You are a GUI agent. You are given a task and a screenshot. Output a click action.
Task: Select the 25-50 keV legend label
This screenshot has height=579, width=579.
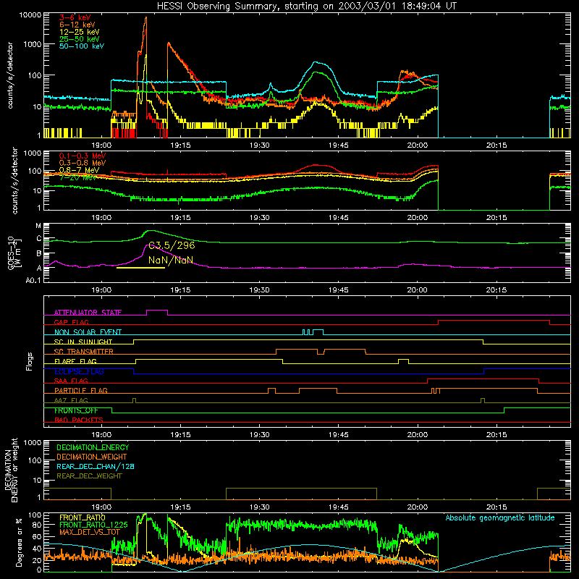80,39
